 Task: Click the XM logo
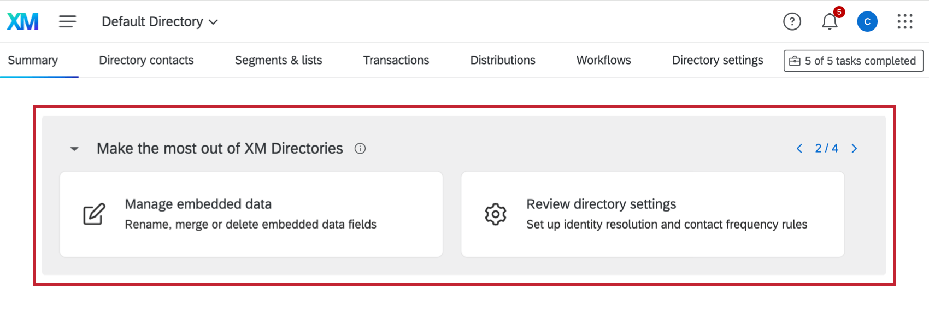click(x=22, y=22)
